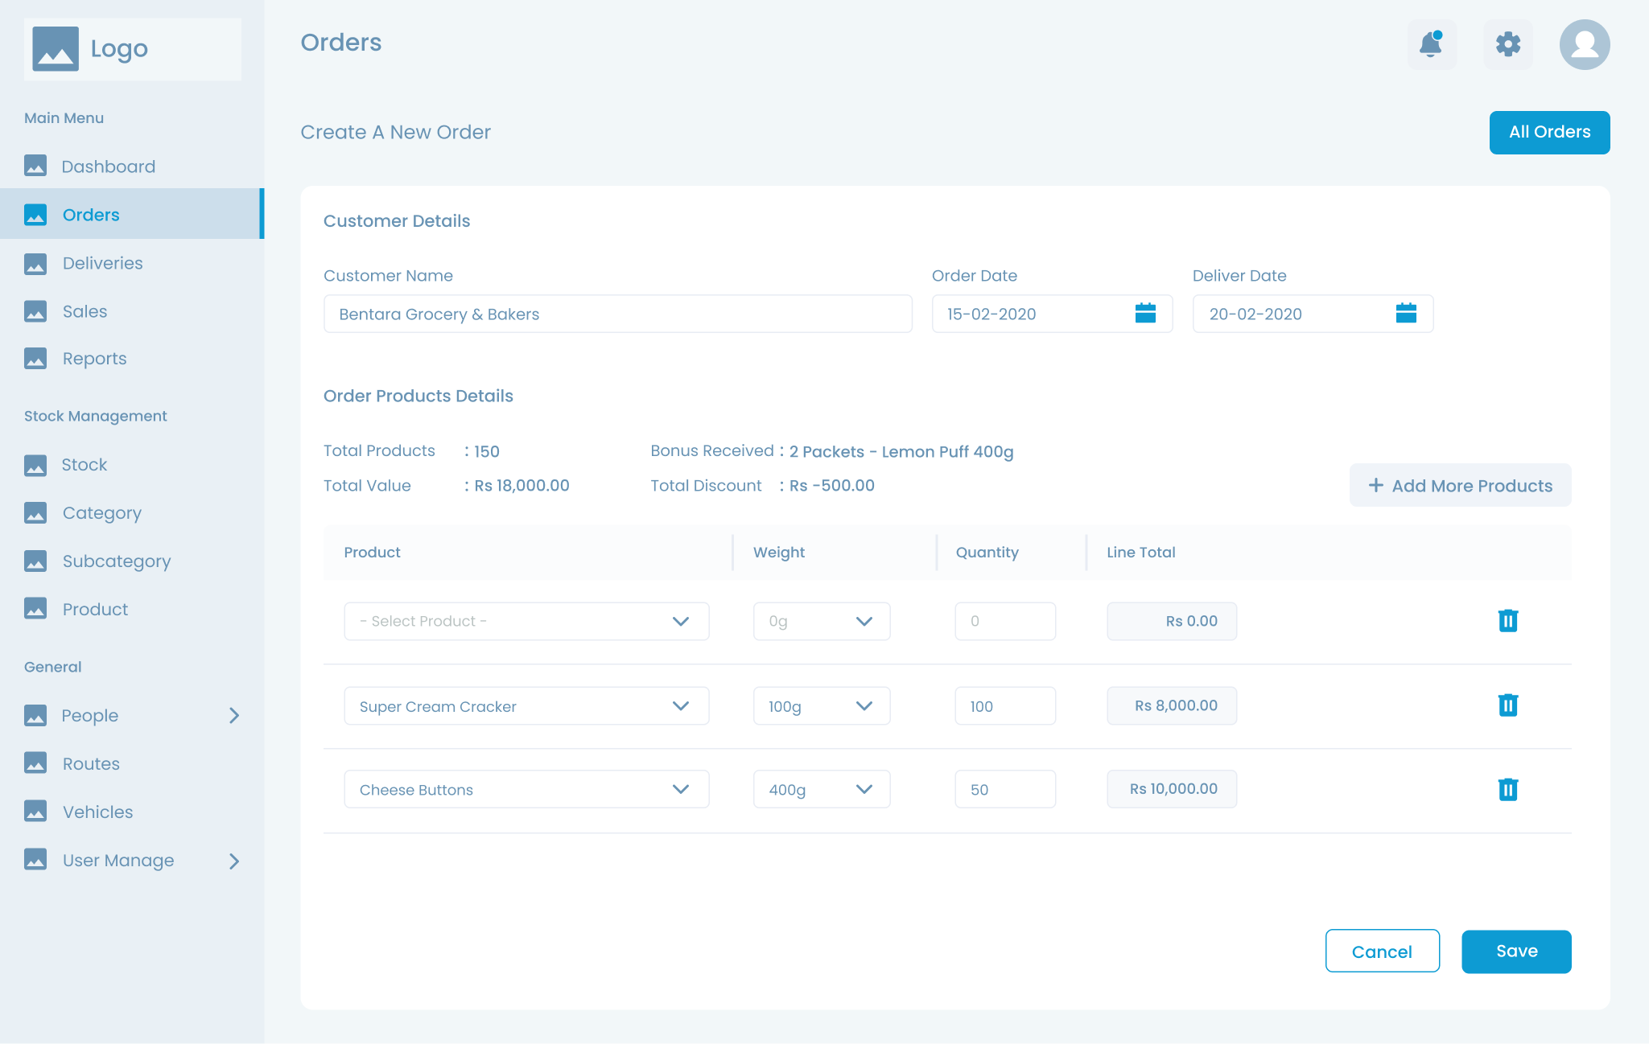
Task: Delete the empty Select Product row
Action: (1508, 621)
